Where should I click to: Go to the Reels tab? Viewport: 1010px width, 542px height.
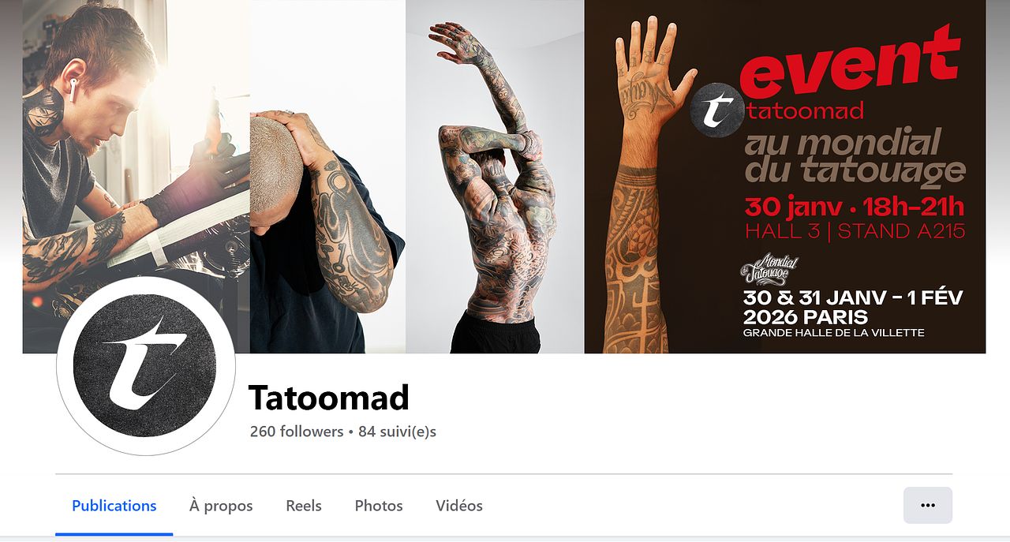(x=304, y=506)
